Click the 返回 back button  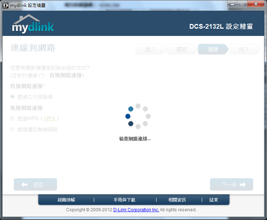pyautogui.click(x=36, y=184)
